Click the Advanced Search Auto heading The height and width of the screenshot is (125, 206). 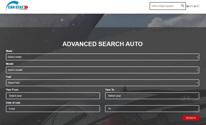pyautogui.click(x=102, y=44)
